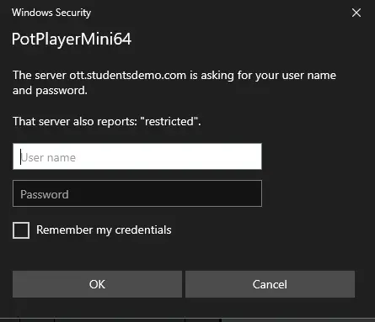The height and width of the screenshot is (322, 375).
Task: Dismiss the prompt using Cancel button
Action: tap(270, 284)
